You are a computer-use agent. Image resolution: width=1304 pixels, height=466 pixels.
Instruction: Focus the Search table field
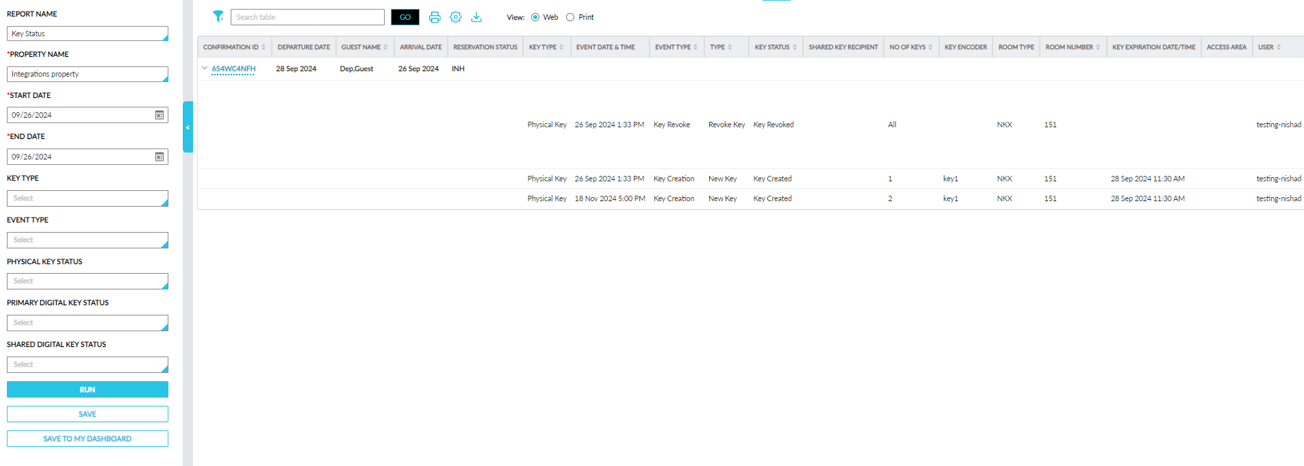point(308,17)
